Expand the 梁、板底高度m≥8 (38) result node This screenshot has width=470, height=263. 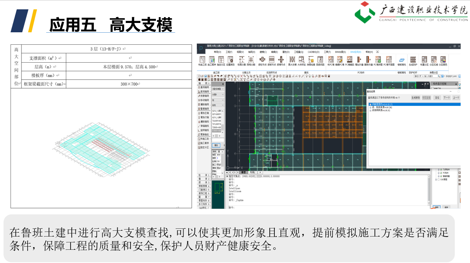(370, 108)
